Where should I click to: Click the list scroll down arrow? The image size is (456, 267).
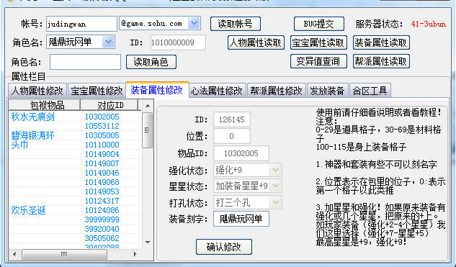[x=148, y=243]
